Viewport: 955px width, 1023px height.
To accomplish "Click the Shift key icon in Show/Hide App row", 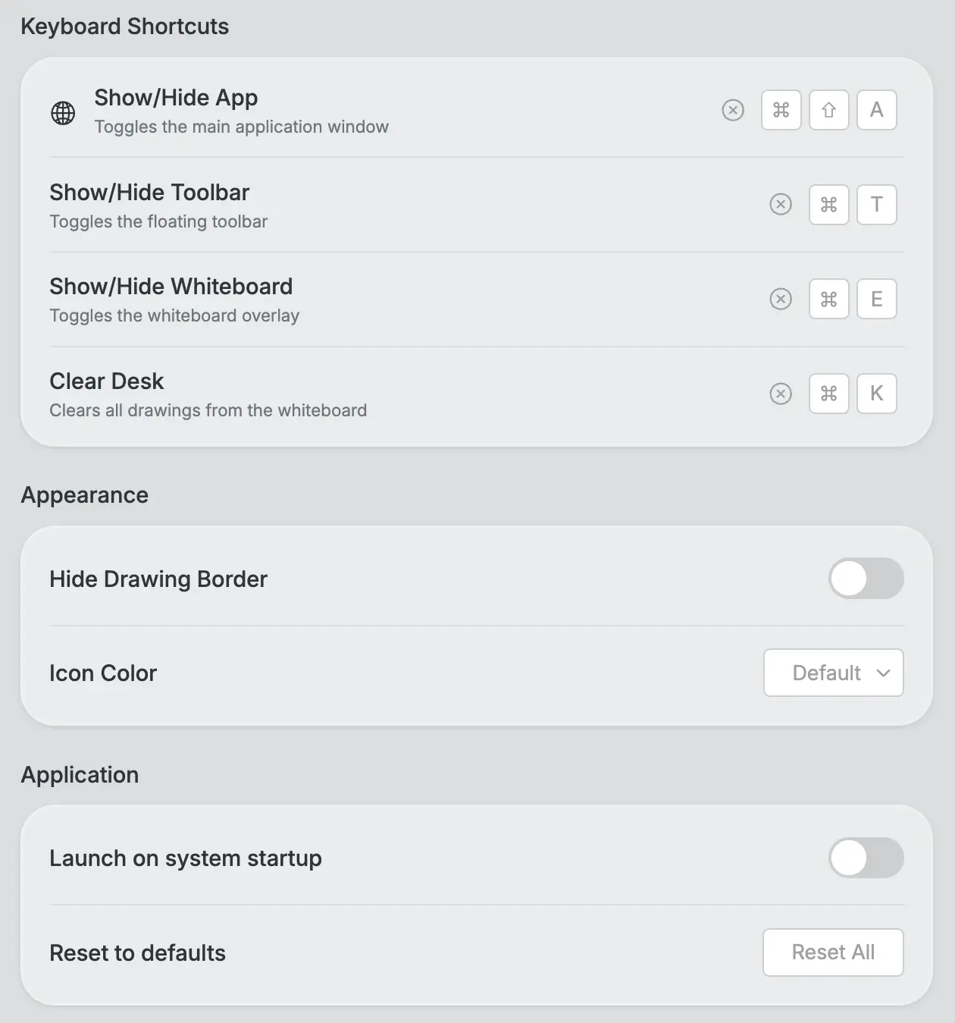I will [x=828, y=110].
